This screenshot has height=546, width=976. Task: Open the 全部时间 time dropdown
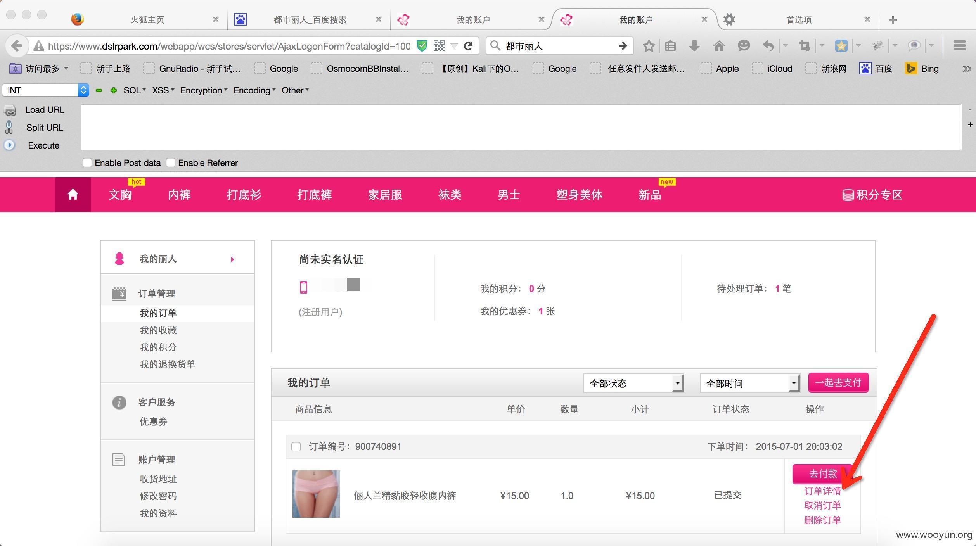[x=749, y=384]
